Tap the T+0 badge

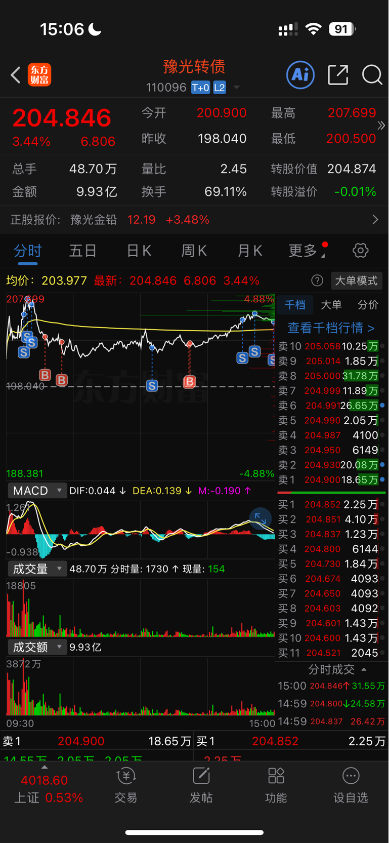(201, 88)
